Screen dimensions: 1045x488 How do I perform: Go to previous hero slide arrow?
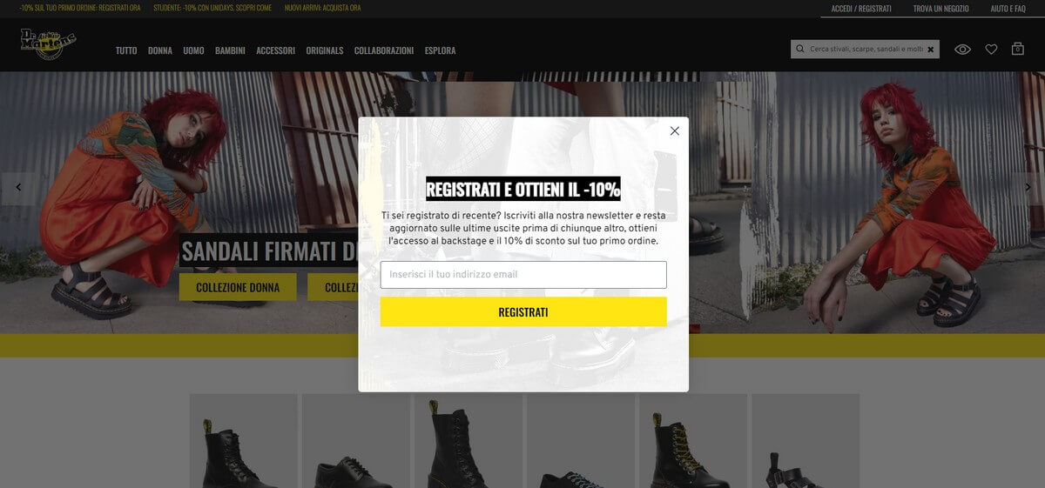click(x=18, y=187)
